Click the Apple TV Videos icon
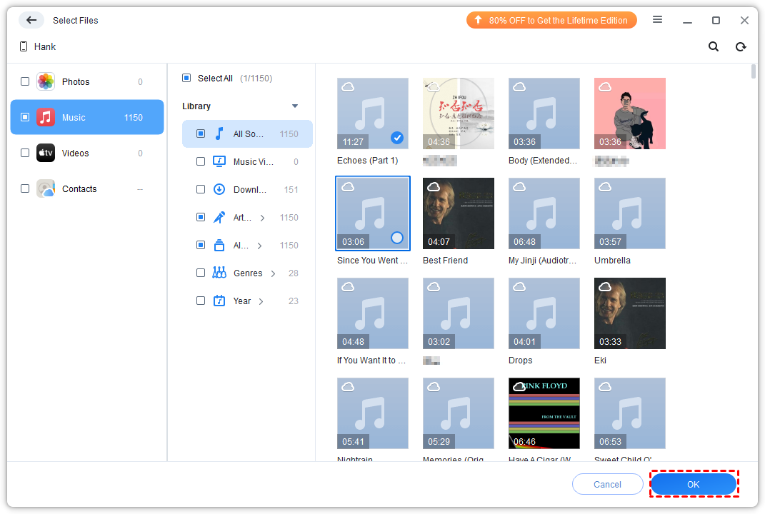This screenshot has width=765, height=514. coord(46,153)
